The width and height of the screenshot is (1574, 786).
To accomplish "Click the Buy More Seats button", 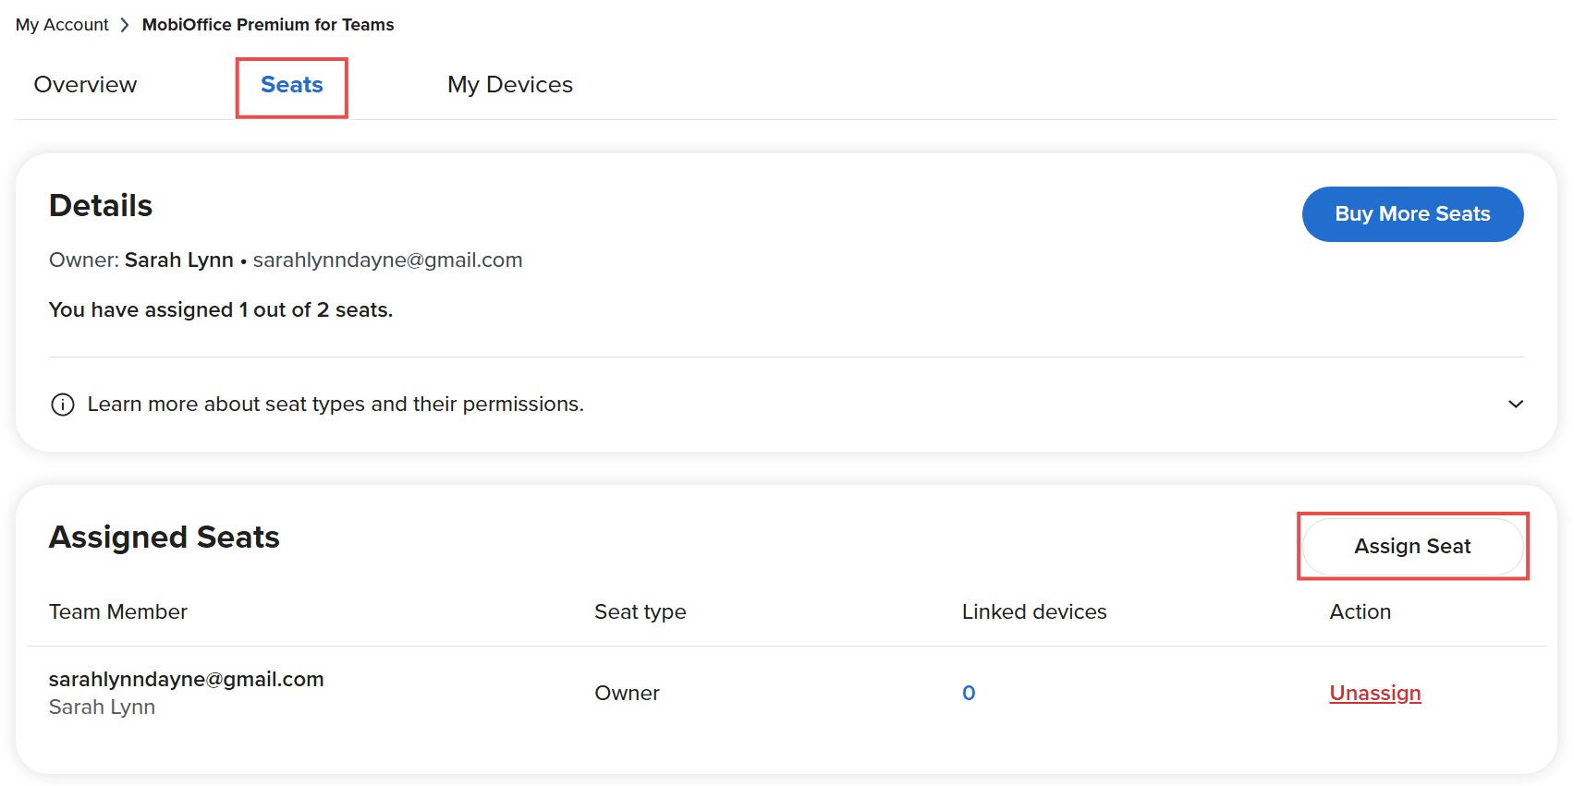I will tap(1412, 214).
